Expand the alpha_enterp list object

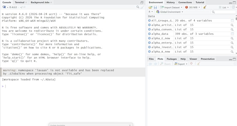click(x=149, y=43)
